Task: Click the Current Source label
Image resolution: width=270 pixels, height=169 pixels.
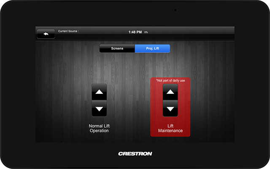Action: (x=68, y=31)
